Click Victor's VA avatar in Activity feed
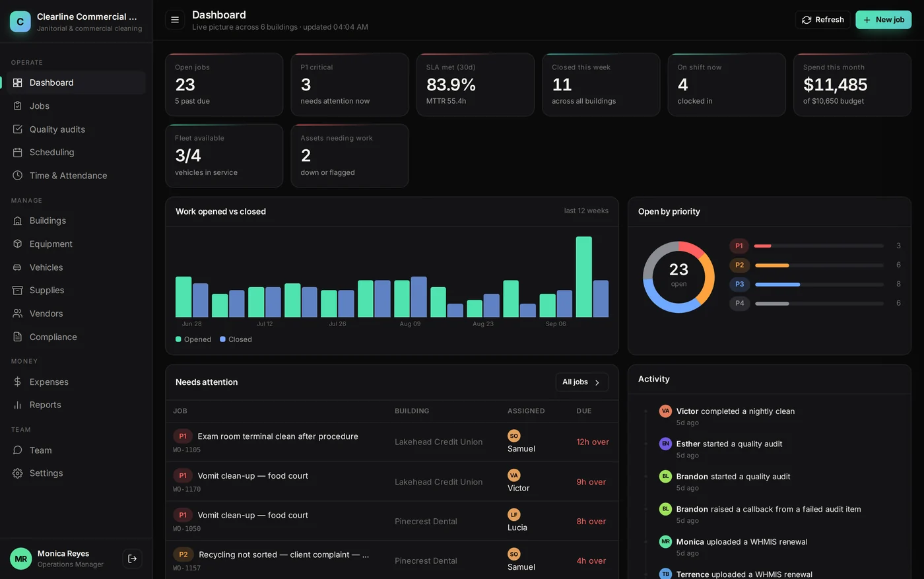Image resolution: width=924 pixels, height=579 pixels. pyautogui.click(x=665, y=411)
